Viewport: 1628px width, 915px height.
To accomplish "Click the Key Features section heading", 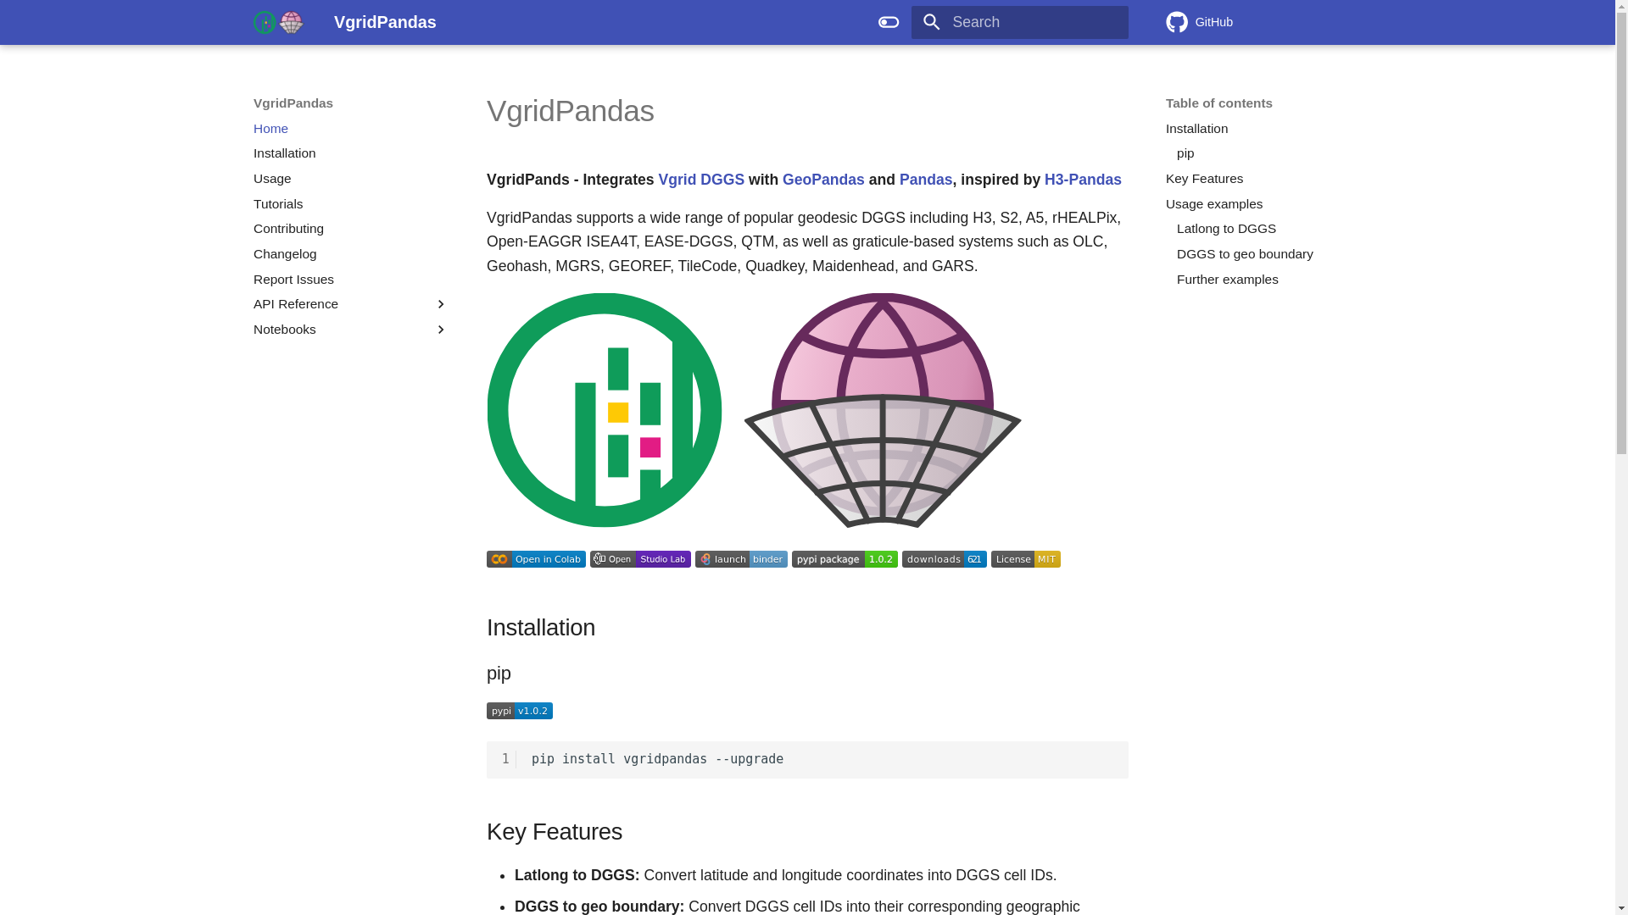I will click(x=555, y=832).
